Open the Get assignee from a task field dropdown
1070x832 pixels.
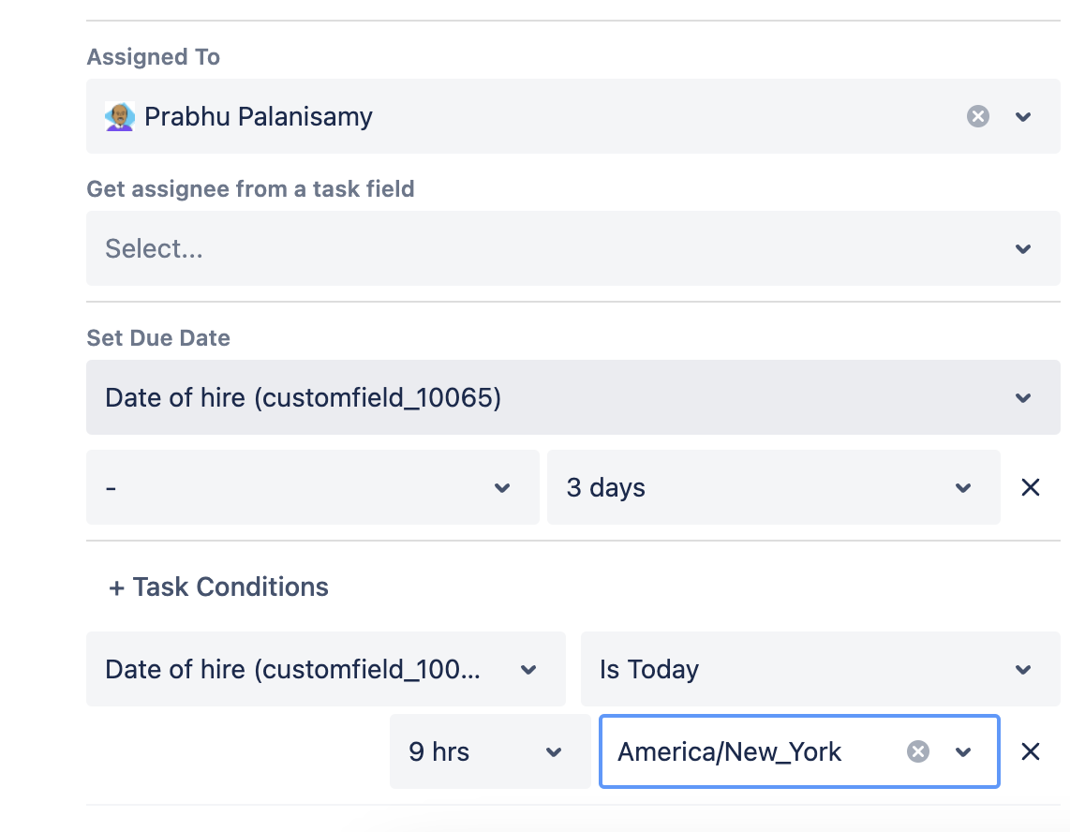pyautogui.click(x=572, y=248)
